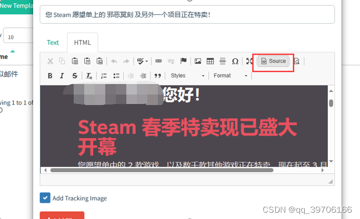Click the horizontal scrollbar left arrow
The image size is (360, 219).
click(45, 170)
